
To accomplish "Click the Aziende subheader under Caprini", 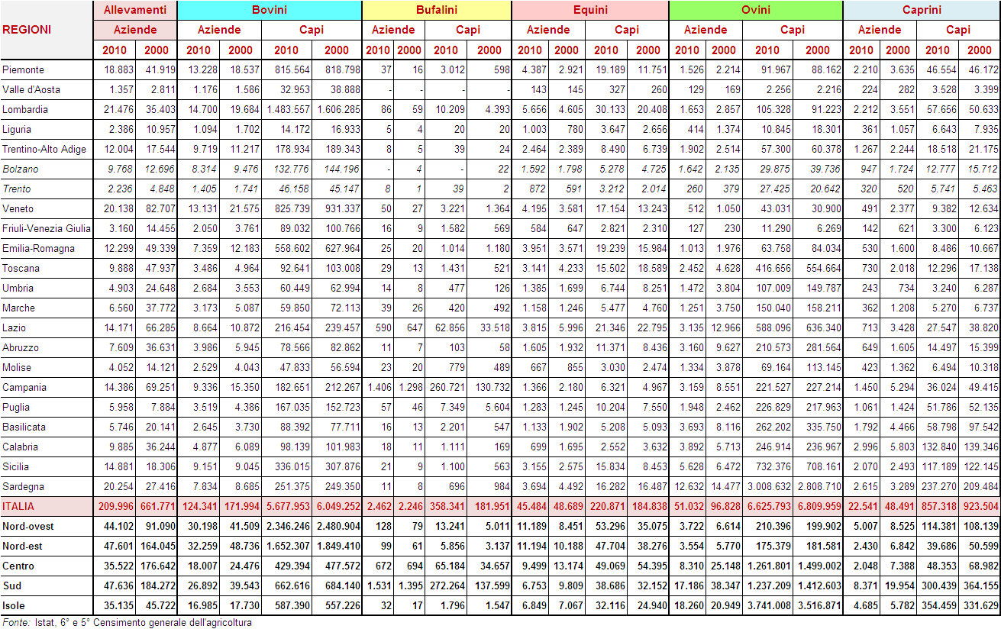I will pyautogui.click(x=880, y=30).
